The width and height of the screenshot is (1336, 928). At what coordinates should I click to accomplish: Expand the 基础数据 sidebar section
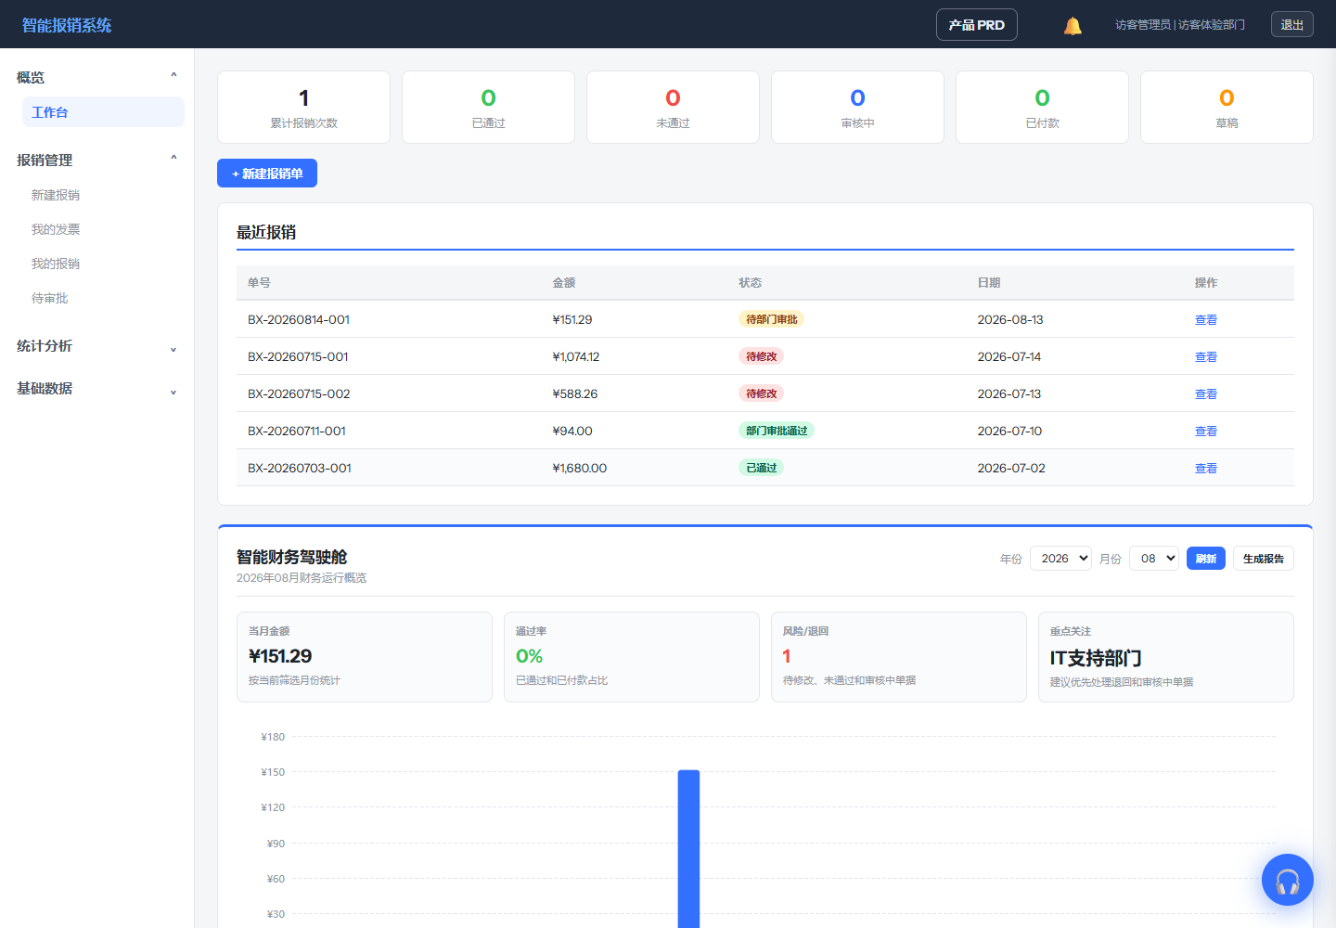click(x=96, y=389)
